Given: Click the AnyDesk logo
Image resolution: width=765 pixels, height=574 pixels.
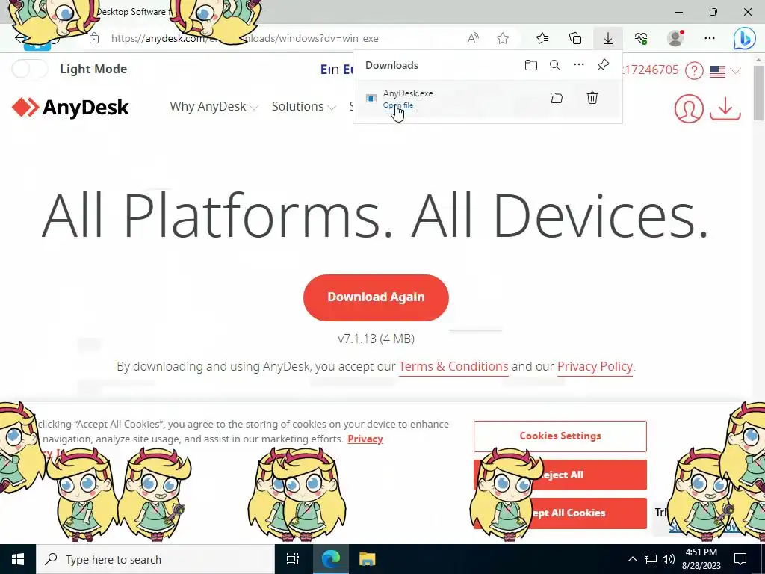Looking at the screenshot, I should click(71, 108).
